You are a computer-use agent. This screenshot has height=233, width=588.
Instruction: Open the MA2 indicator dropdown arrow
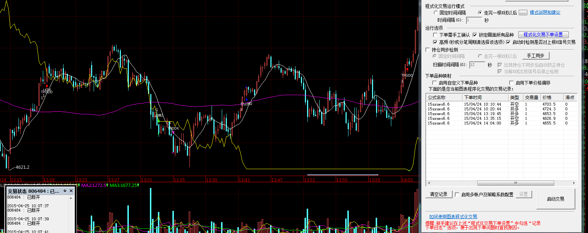coord(107,185)
